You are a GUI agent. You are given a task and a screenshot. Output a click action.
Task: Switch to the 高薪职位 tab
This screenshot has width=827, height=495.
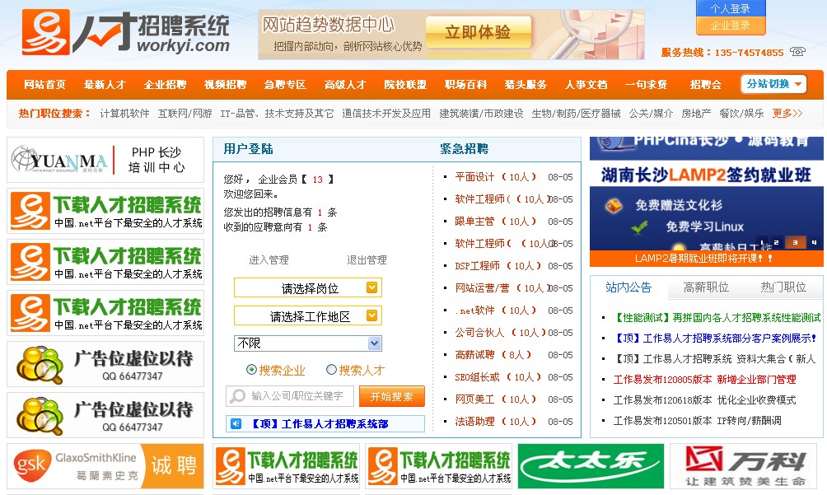coord(706,287)
